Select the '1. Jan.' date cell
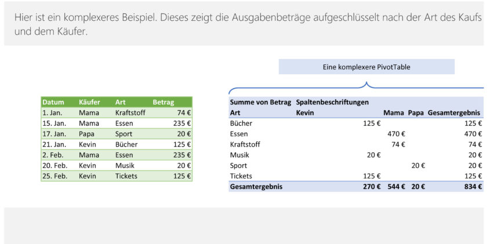This screenshot has height=244, width=490. 52,112
